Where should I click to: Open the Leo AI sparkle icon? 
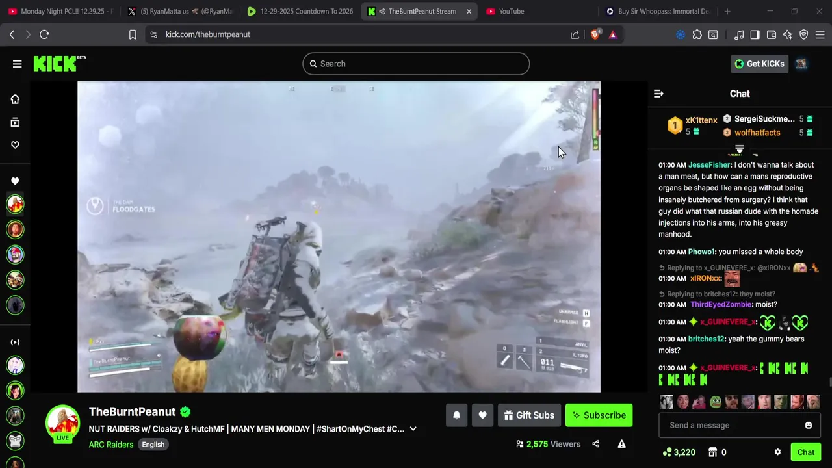(x=788, y=34)
